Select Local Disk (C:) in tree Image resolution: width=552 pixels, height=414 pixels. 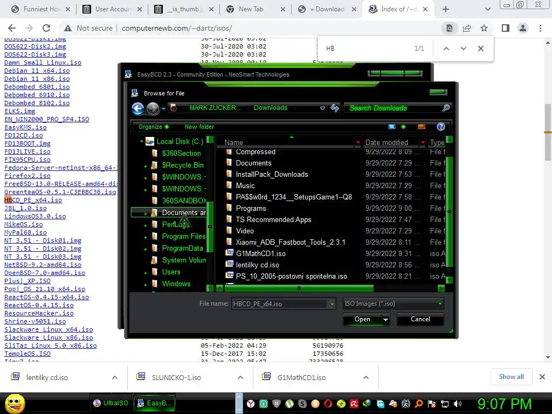180,142
